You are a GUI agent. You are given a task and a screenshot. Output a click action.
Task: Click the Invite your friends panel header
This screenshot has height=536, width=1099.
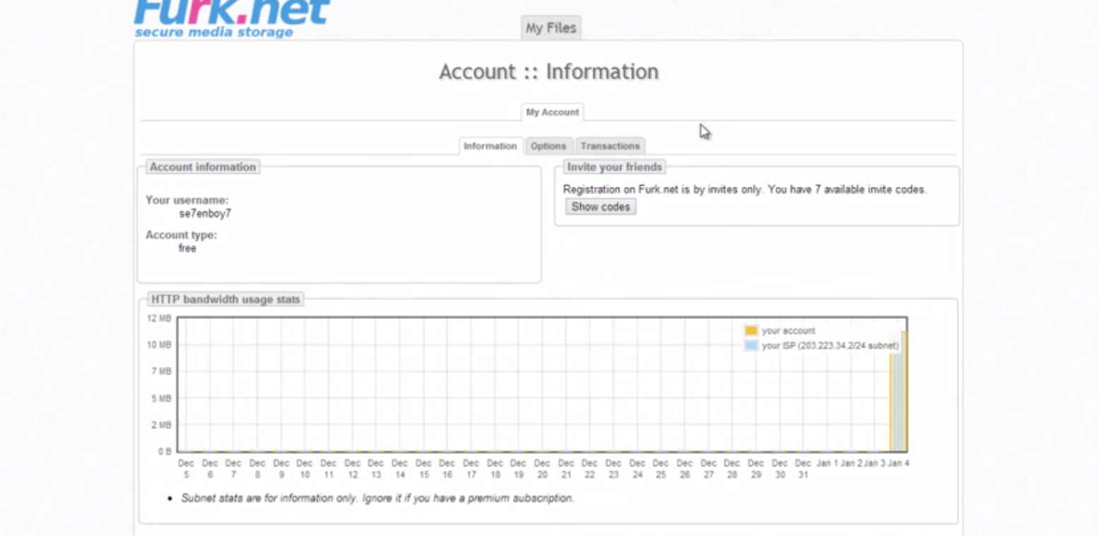[613, 167]
